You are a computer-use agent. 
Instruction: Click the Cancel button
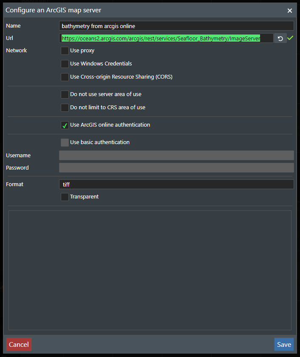pos(19,344)
